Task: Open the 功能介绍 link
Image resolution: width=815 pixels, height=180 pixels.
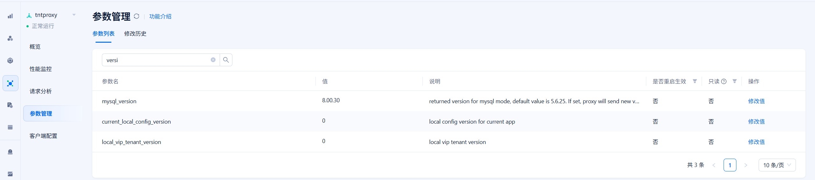Action: 160,17
